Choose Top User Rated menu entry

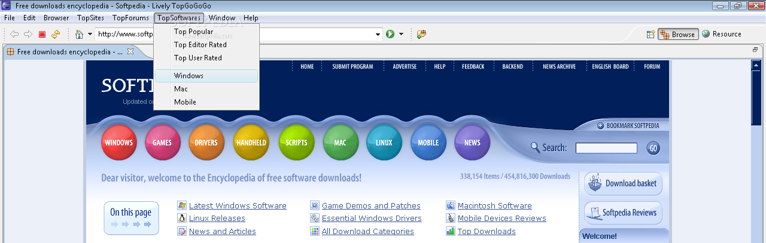[x=206, y=58]
